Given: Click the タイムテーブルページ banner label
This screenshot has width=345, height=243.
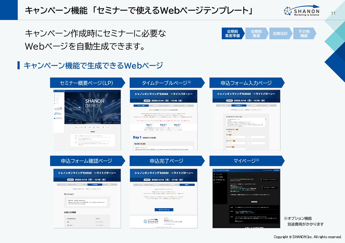Looking at the screenshot, I should [x=167, y=83].
